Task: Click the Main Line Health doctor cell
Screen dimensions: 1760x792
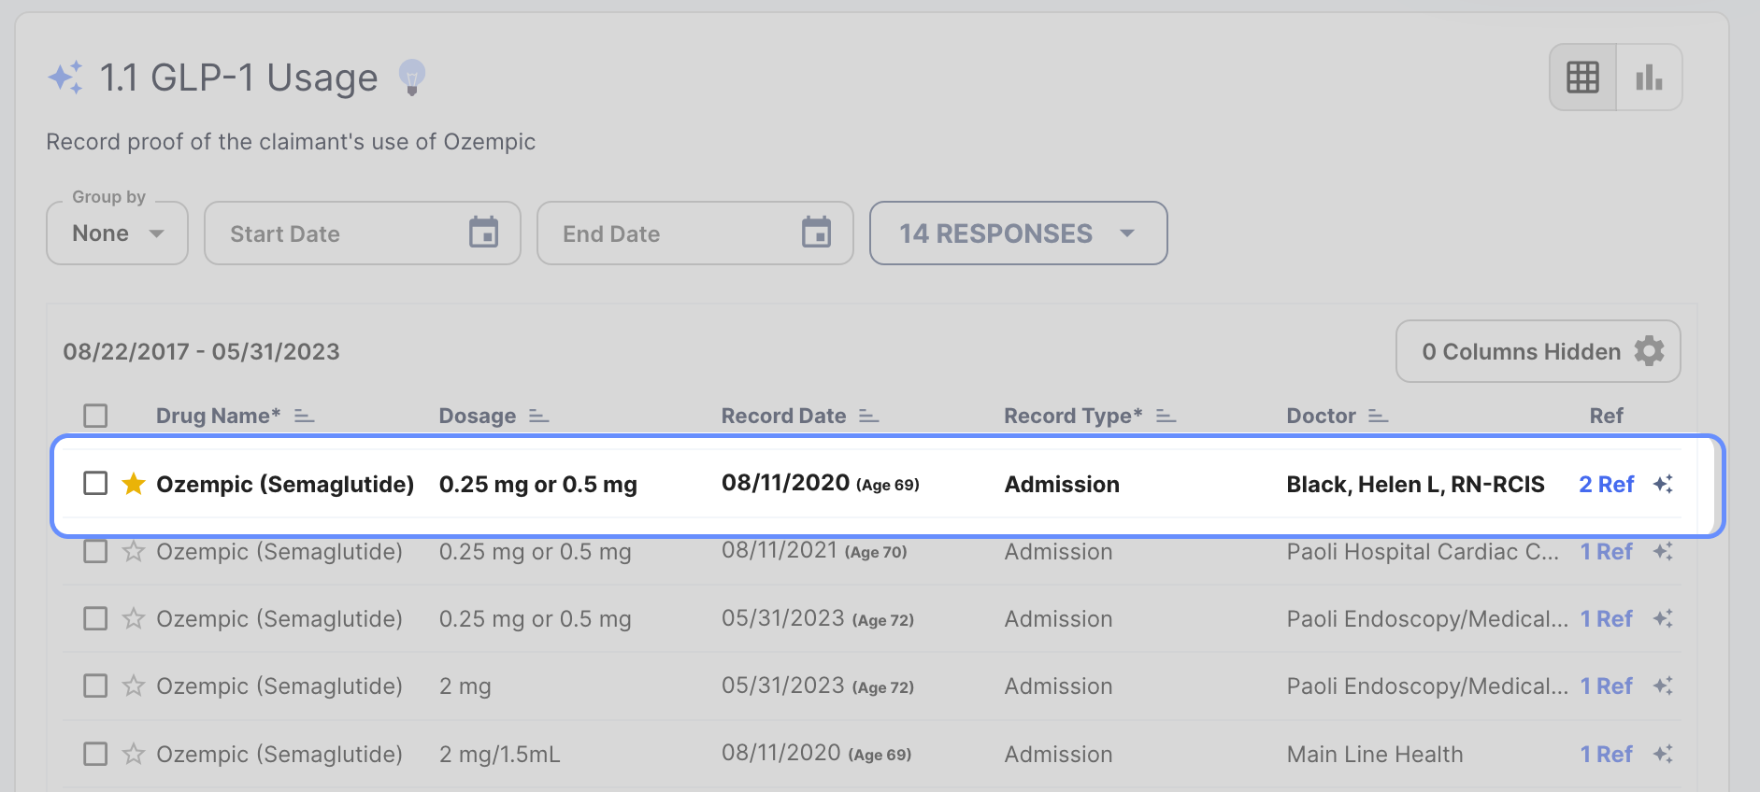Action: point(1375,754)
